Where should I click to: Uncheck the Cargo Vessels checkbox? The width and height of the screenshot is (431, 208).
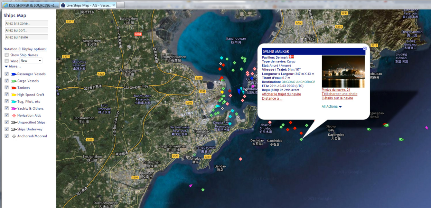(x=7, y=81)
